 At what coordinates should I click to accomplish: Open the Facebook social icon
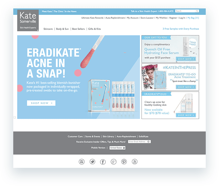coord(103,162)
